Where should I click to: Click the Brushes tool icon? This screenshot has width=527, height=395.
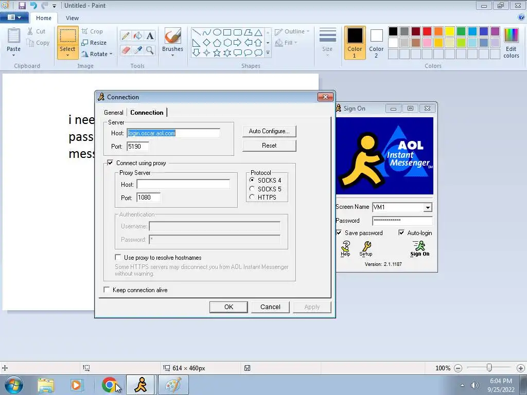[173, 35]
